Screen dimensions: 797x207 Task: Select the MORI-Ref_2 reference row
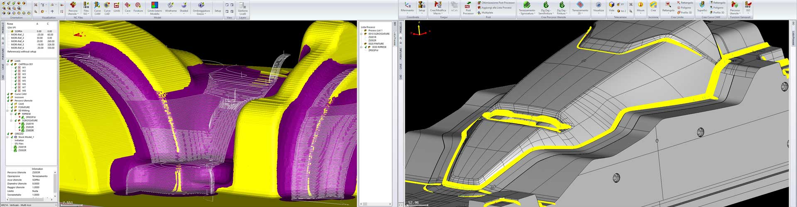click(x=31, y=34)
